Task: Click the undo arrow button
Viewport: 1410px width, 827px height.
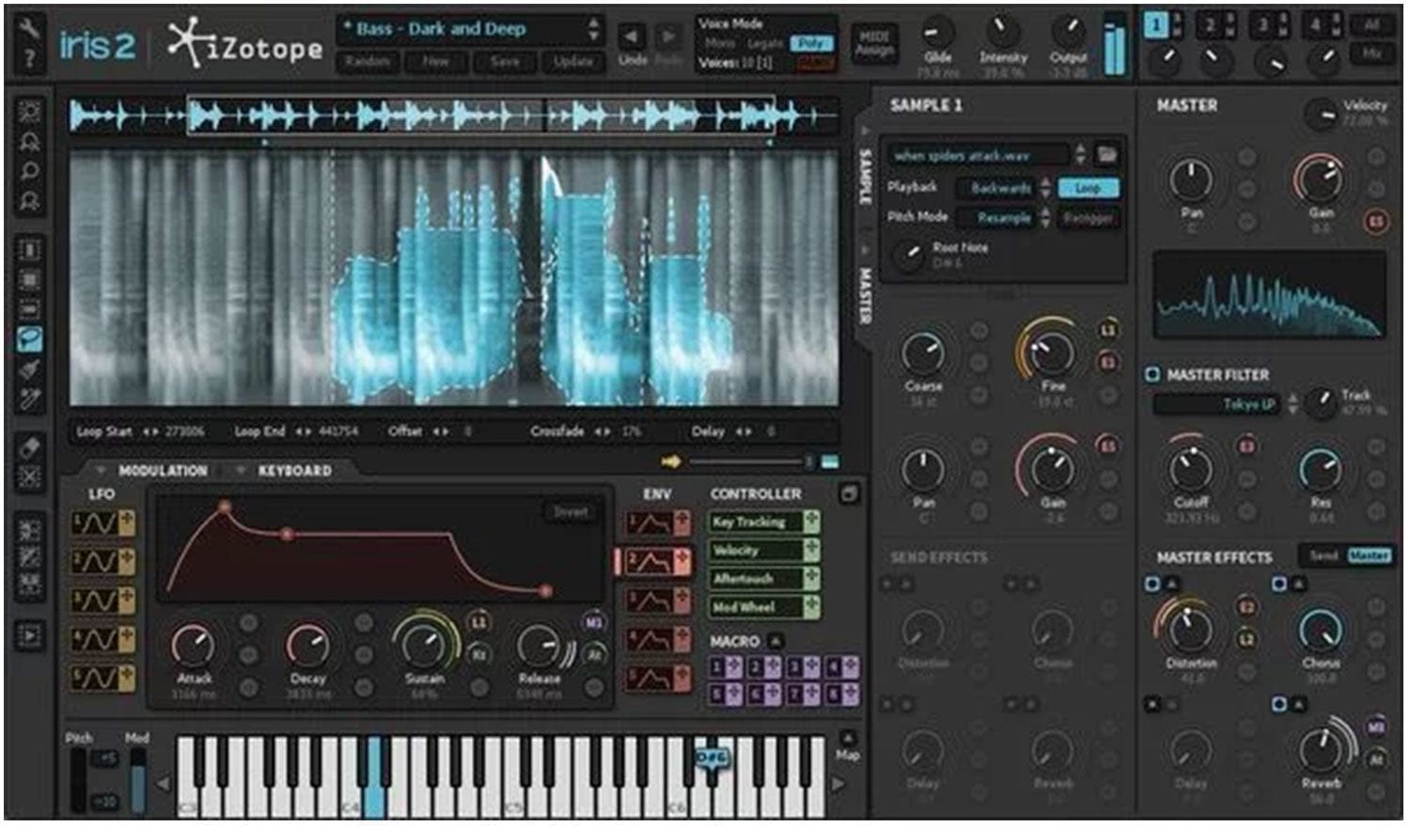Action: [632, 37]
